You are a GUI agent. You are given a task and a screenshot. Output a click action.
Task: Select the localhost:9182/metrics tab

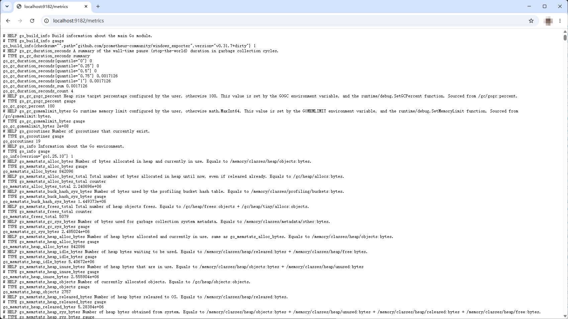[x=53, y=6]
